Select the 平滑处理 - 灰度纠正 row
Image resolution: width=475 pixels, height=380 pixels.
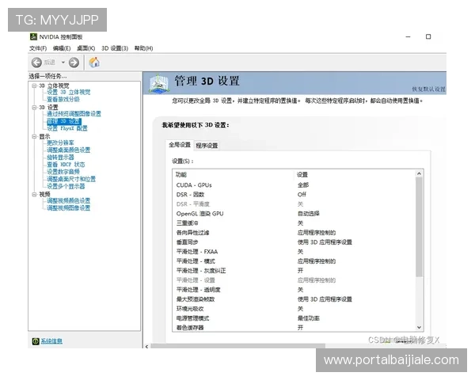pos(294,271)
